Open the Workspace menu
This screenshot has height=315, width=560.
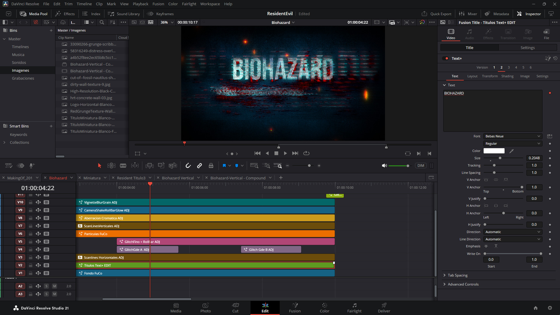pyautogui.click(x=210, y=4)
